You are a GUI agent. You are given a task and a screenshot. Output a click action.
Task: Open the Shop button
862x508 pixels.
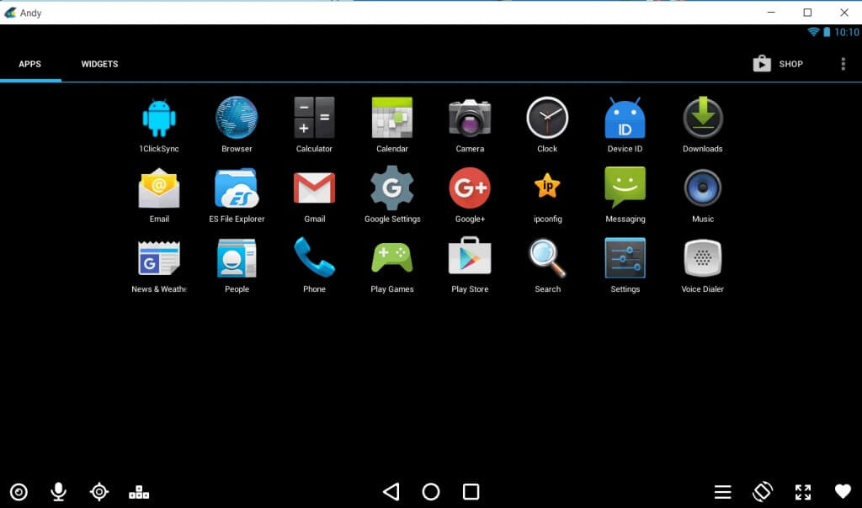tap(778, 64)
